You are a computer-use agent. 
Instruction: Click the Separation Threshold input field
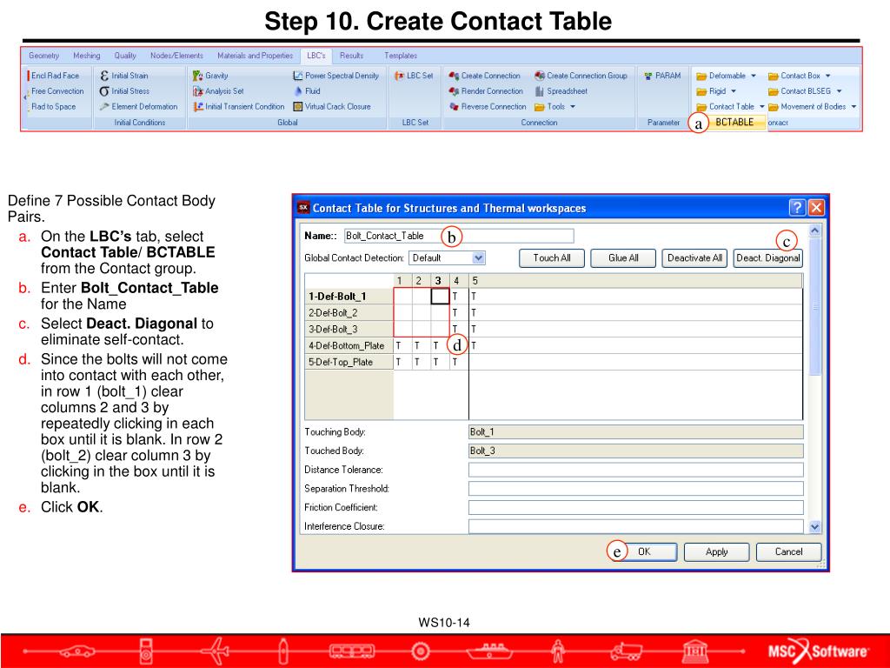(635, 489)
